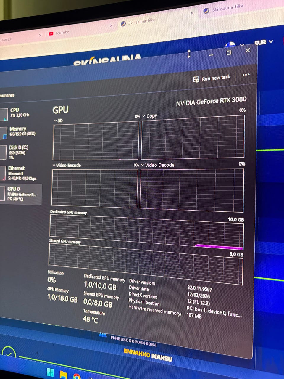
Task: Open the Video Decode engine dropdown
Action: (x=142, y=165)
